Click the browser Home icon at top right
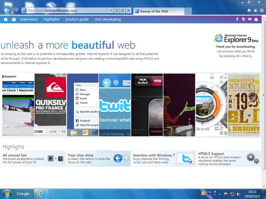The width and height of the screenshot is (266, 199). click(x=249, y=10)
